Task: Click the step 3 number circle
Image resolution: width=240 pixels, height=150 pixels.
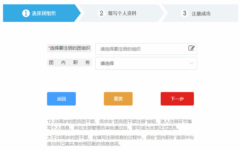Action: 184,13
